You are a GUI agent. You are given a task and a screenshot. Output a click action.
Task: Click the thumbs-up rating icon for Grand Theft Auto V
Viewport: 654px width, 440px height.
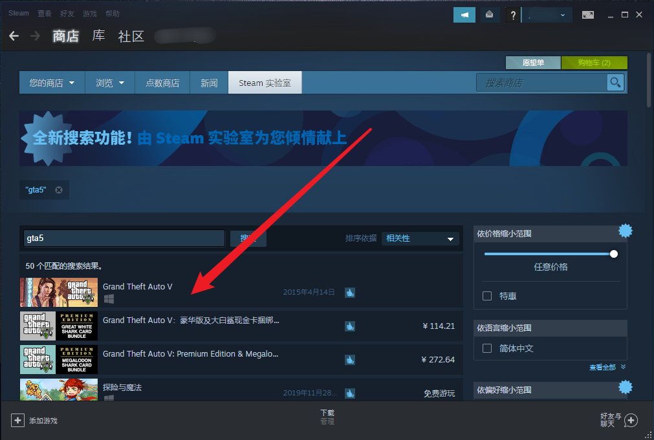tap(349, 293)
